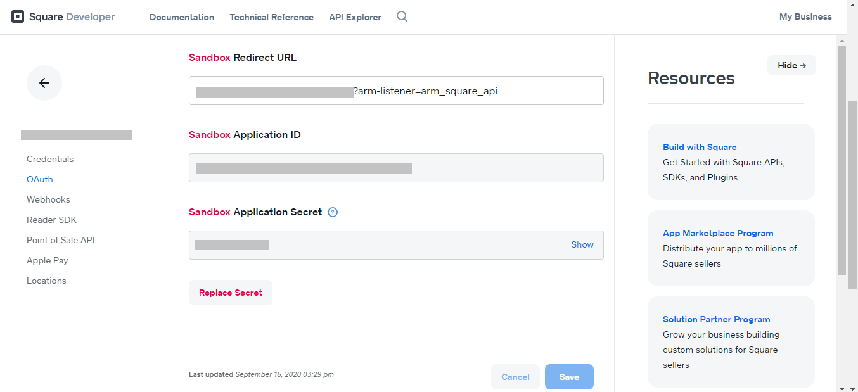This screenshot has height=392, width=858.
Task: Open the App Marketplace Program link
Action: 718,233
